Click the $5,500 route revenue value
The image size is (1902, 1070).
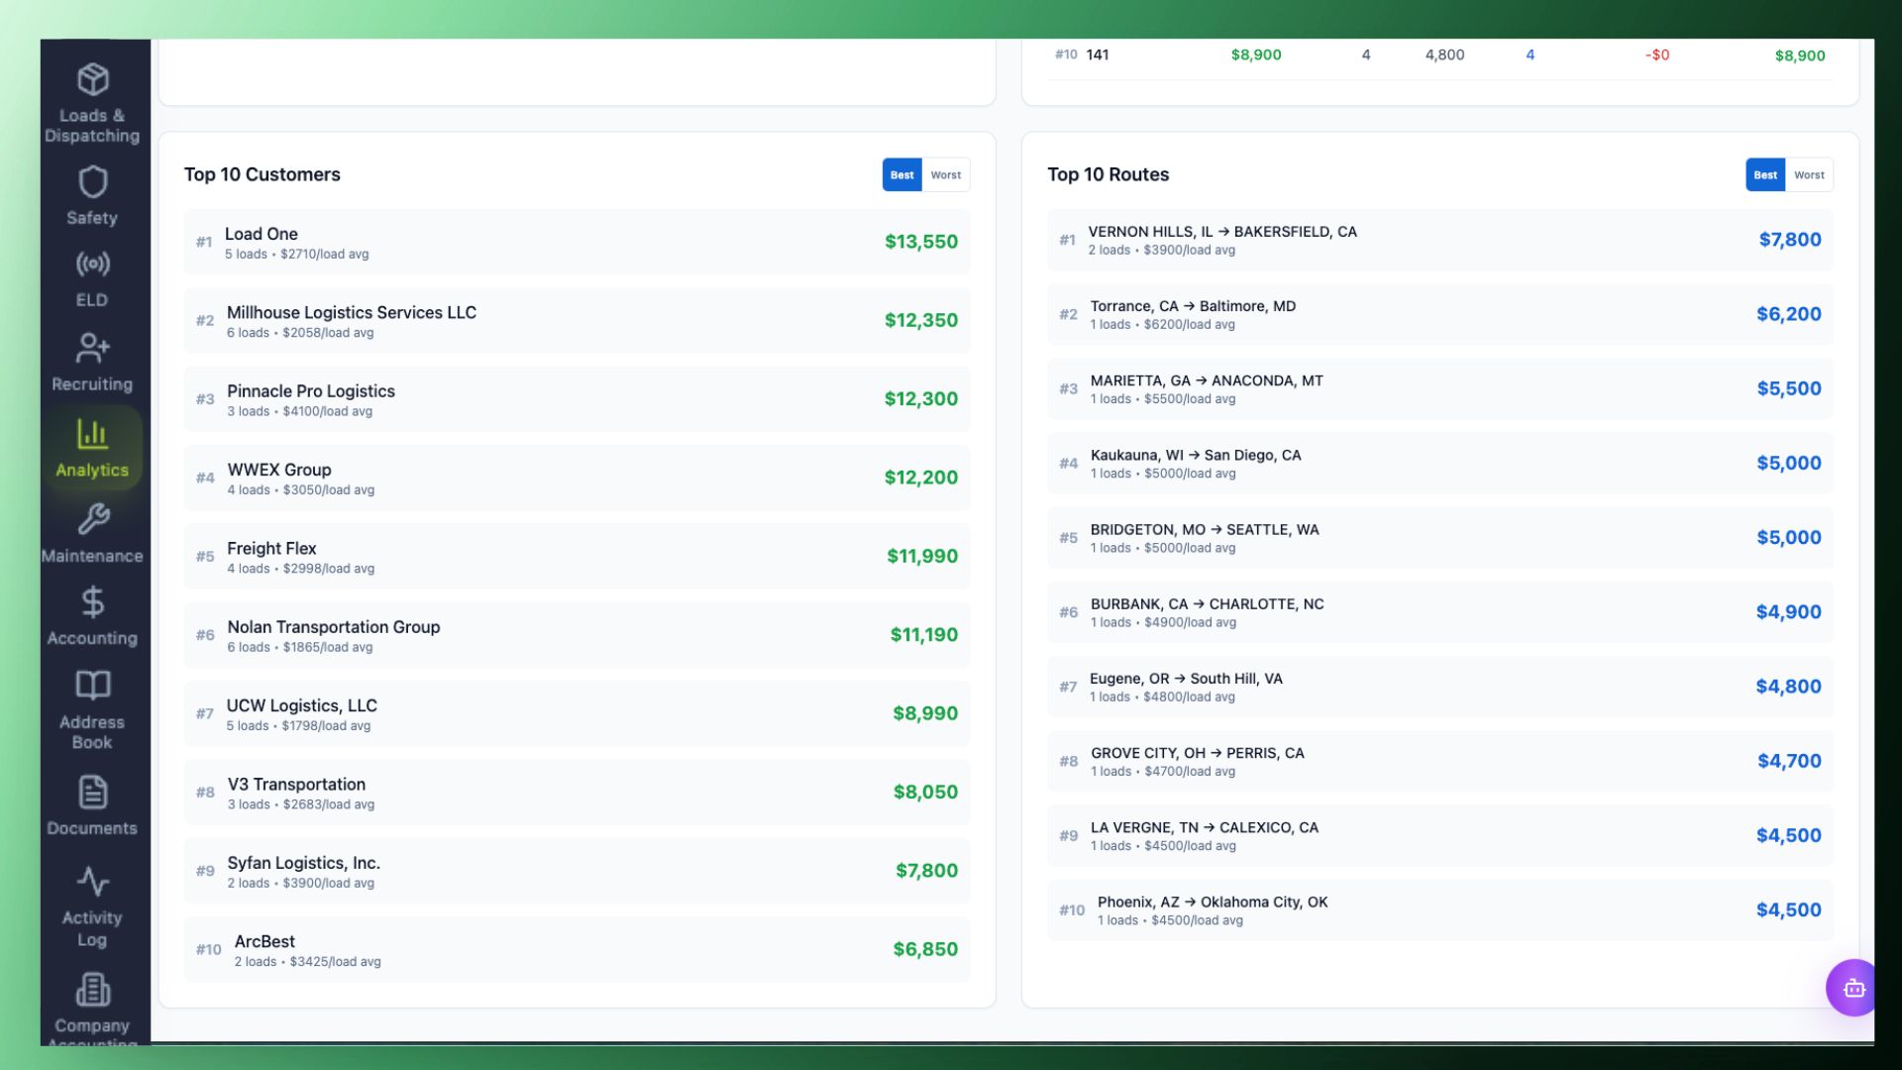click(1789, 388)
